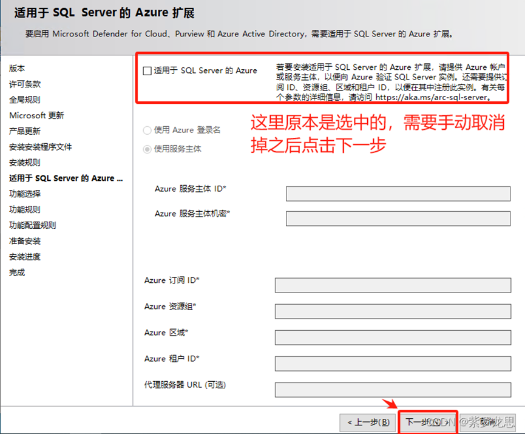Click the Azure 区域* label
This screenshot has width=525, height=434.
point(166,333)
